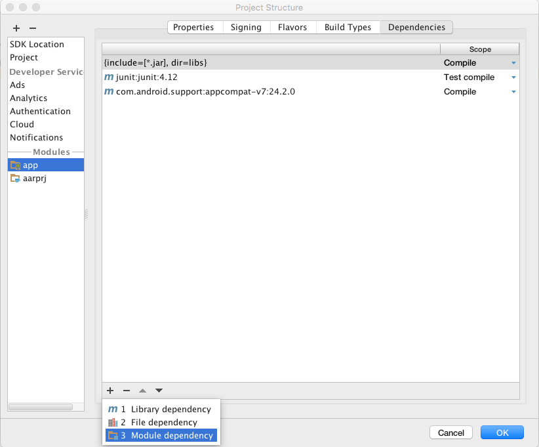
Task: Open Authentication developer service
Action: pos(46,111)
